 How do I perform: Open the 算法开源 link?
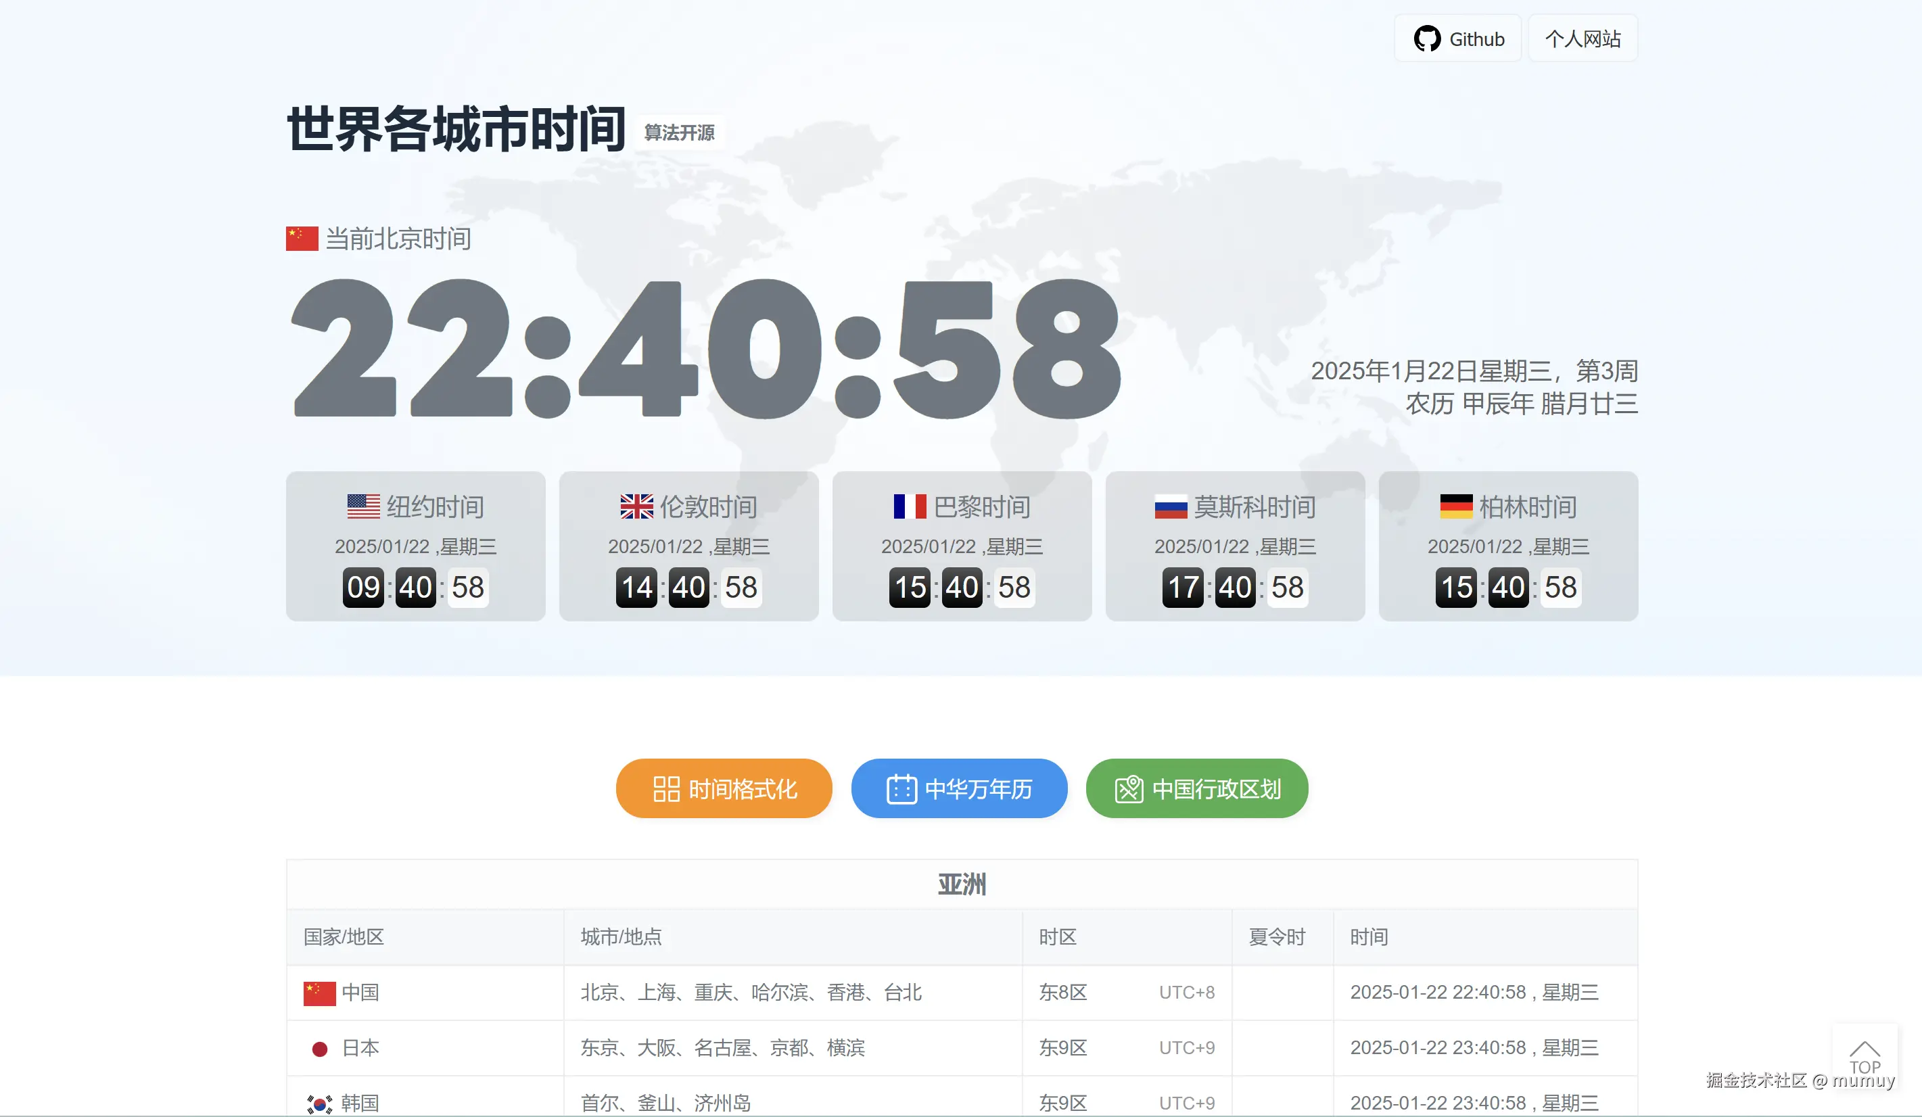679,133
